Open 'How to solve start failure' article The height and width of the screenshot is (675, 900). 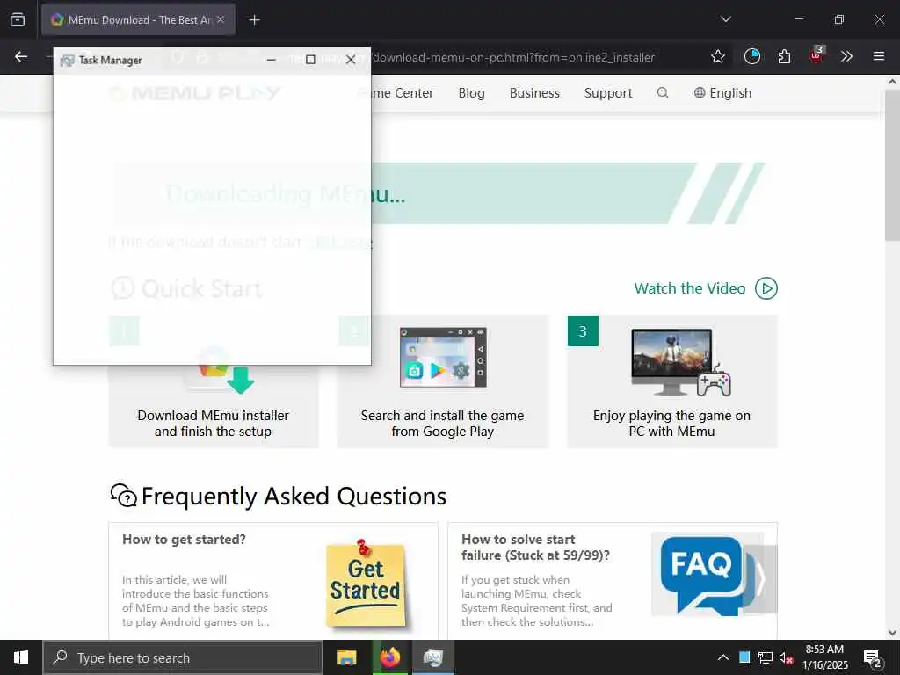pyautogui.click(x=535, y=548)
